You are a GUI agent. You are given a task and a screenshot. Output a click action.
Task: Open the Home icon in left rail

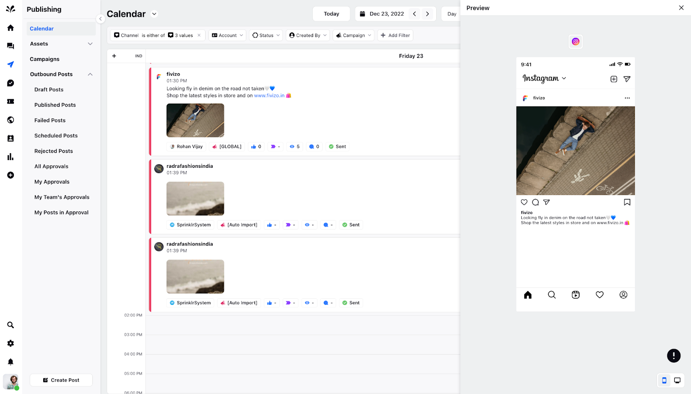(10, 28)
